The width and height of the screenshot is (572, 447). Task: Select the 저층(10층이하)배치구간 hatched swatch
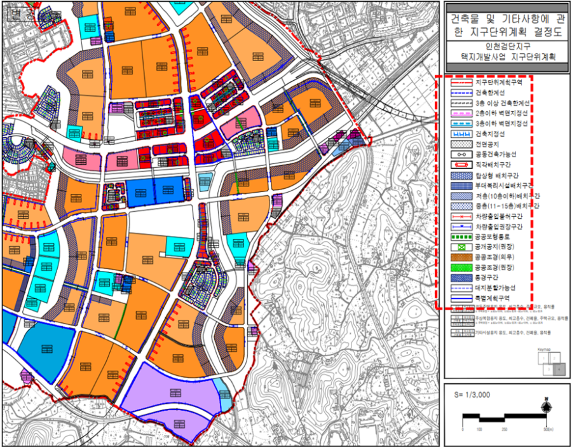pos(461,196)
